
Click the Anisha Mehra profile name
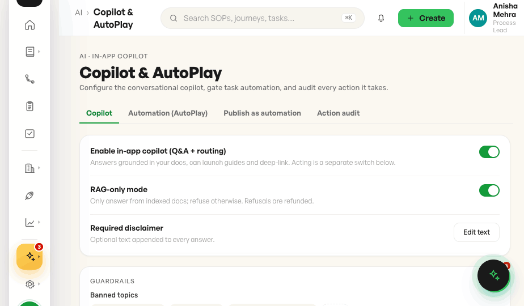[505, 10]
